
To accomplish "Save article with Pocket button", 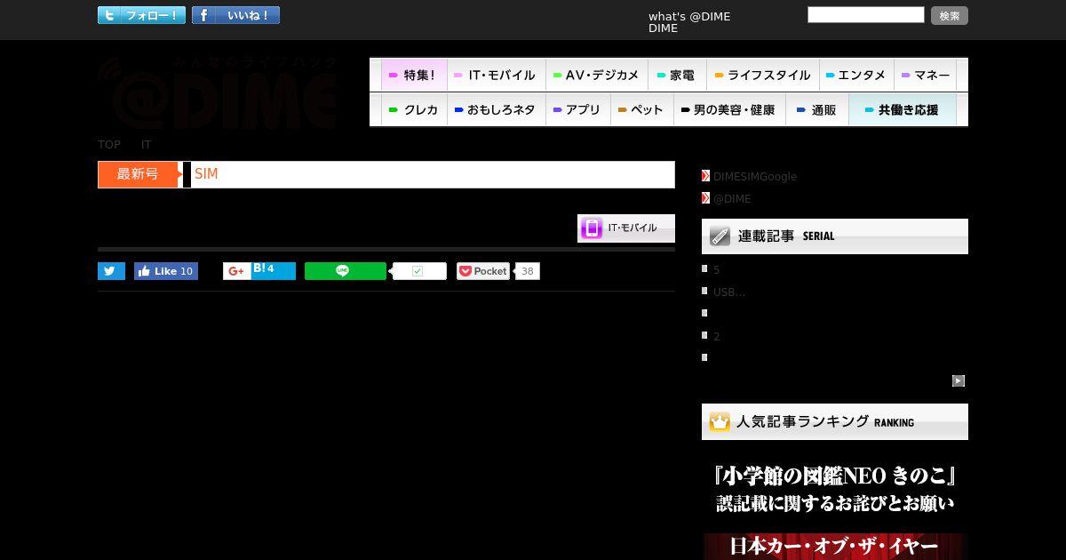I will [483, 271].
